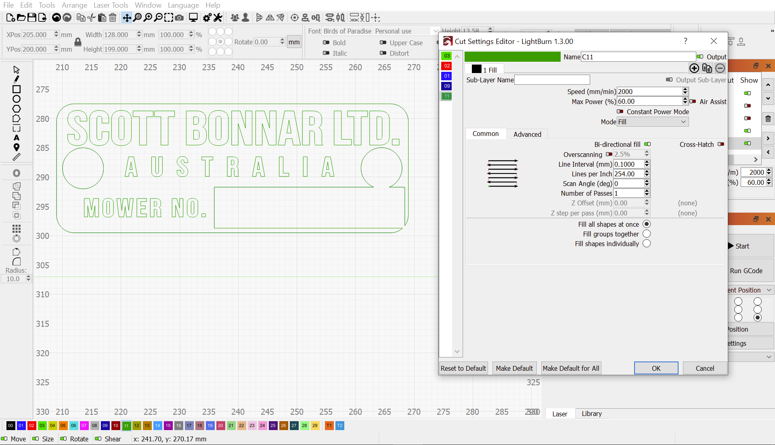
Task: Click the add sub-layer plus icon
Action: [x=694, y=68]
